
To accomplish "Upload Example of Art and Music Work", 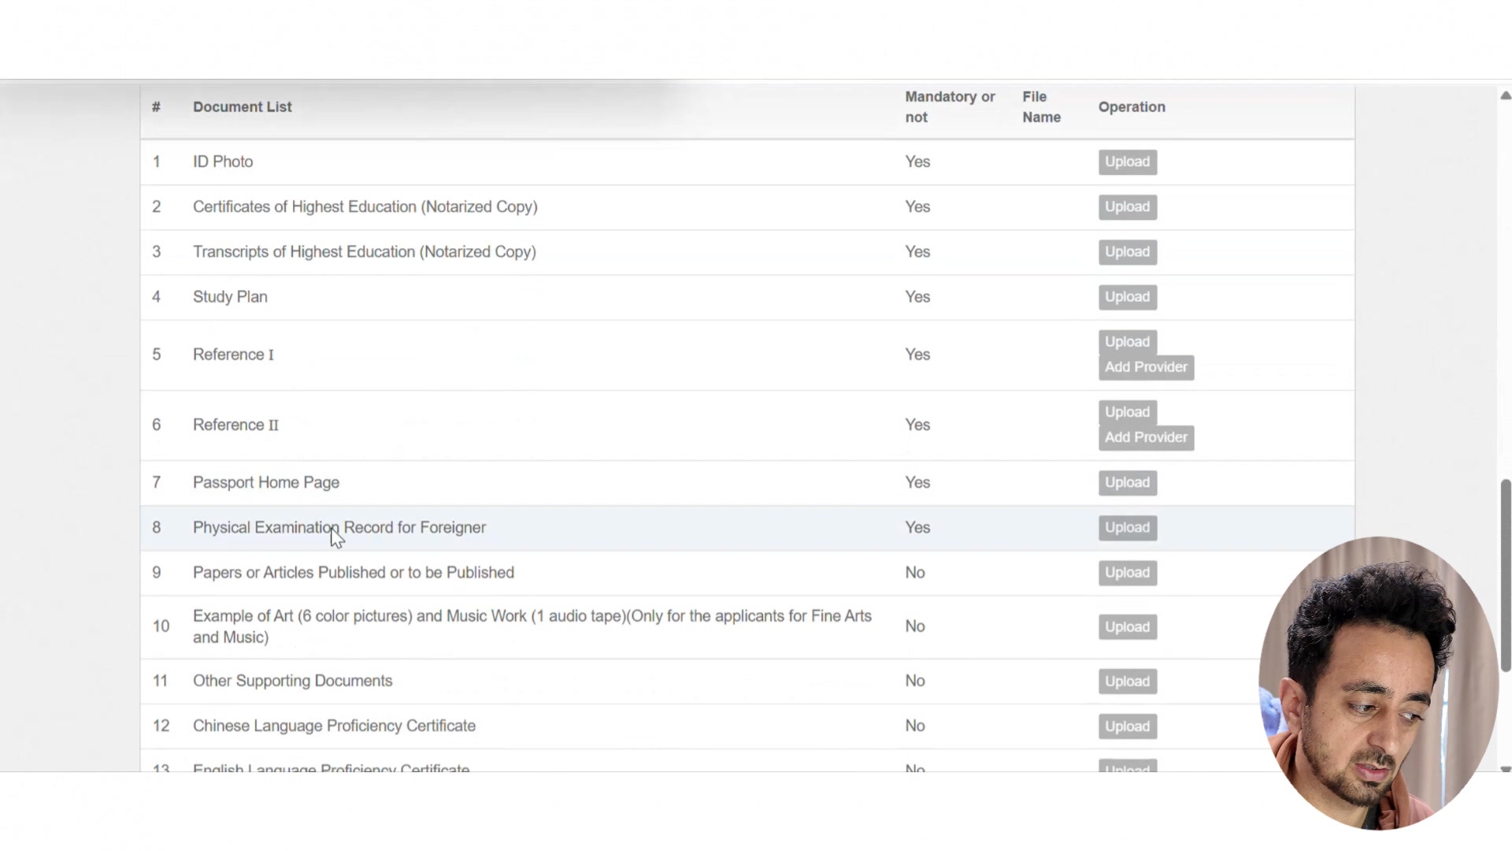I will [1127, 626].
